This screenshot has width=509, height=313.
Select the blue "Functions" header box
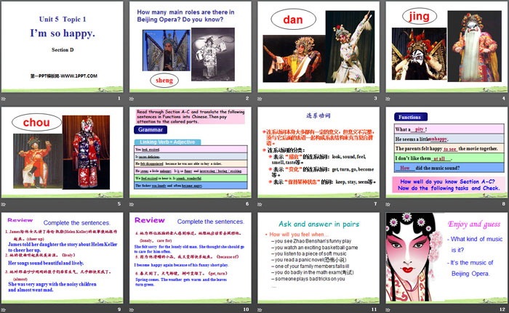pos(410,116)
